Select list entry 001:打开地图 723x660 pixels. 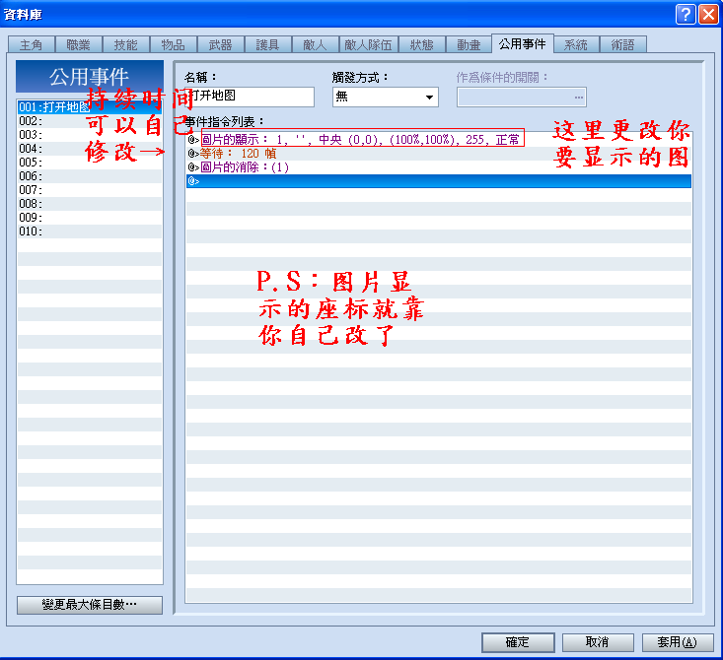click(x=90, y=107)
